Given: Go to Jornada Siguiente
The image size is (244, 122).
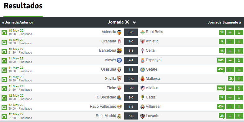Looking at the screenshot, I should click(x=224, y=22).
